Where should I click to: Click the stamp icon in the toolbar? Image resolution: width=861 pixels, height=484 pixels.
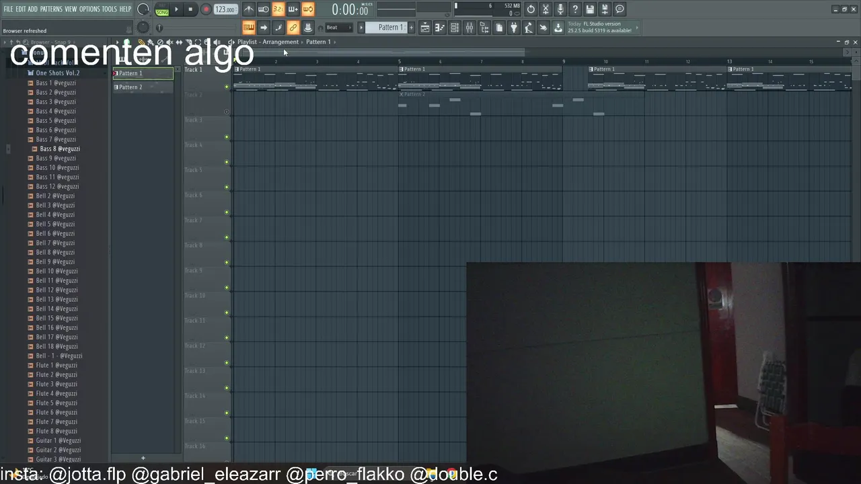coord(308,28)
